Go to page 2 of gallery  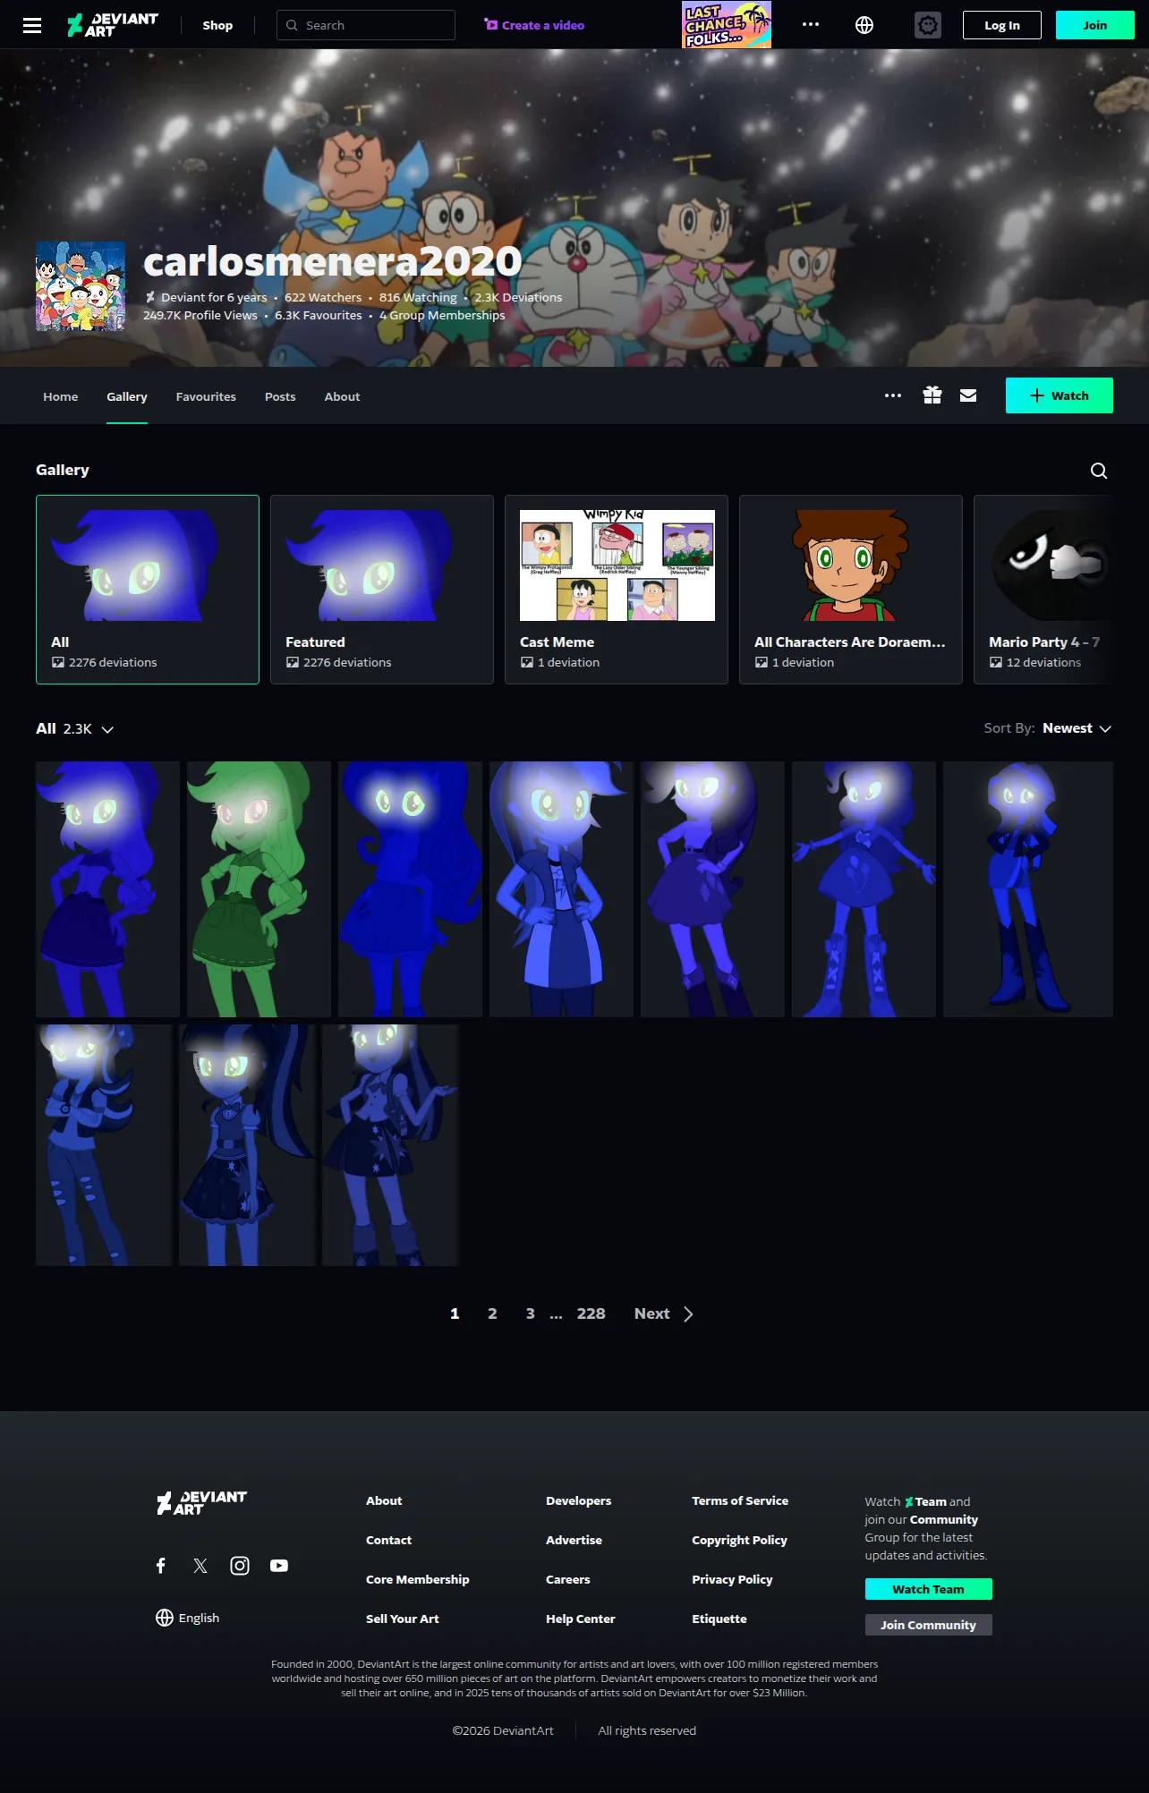[x=492, y=1313]
